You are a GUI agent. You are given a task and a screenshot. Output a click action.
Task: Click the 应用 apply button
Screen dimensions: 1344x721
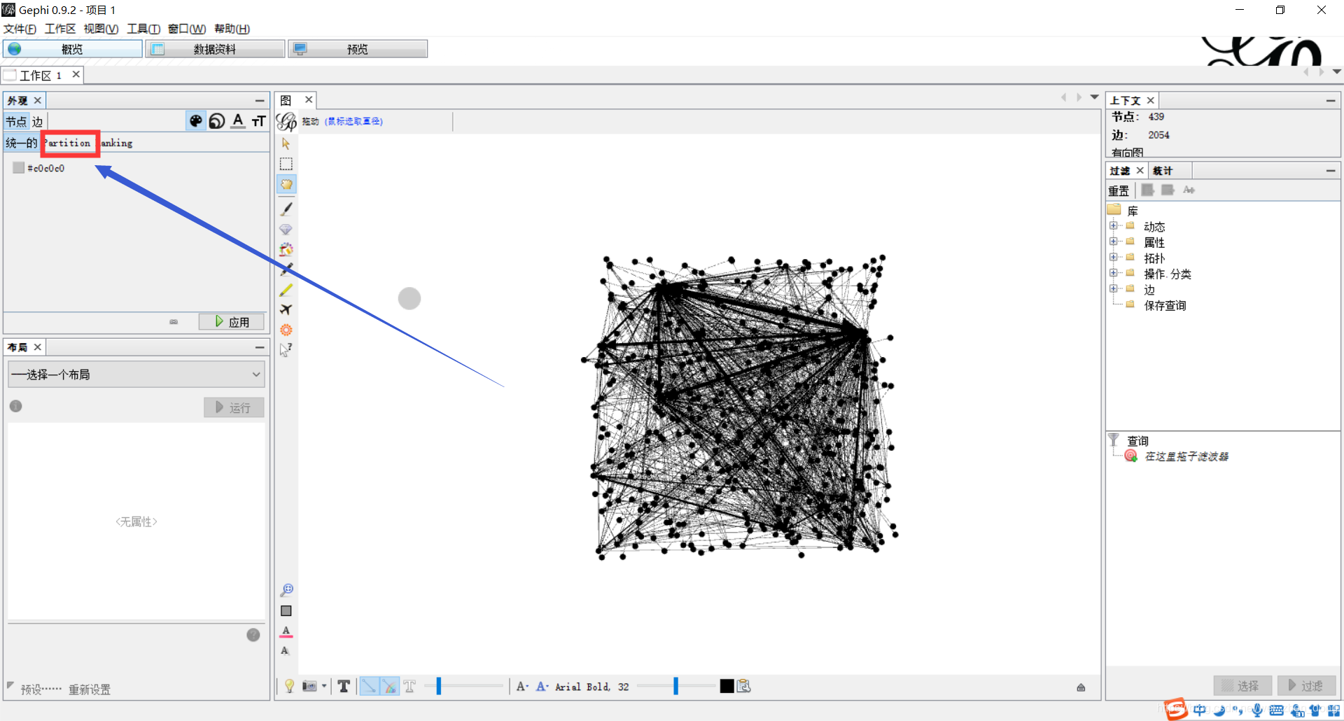(232, 322)
